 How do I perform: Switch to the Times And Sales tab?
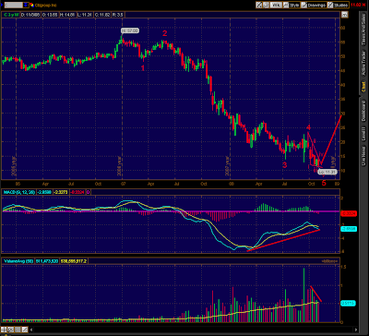363,30
